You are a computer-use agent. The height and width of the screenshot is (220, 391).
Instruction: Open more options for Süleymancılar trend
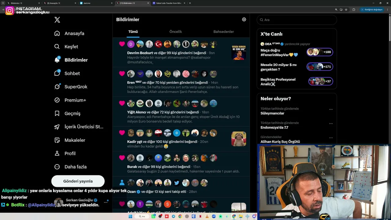331,109
